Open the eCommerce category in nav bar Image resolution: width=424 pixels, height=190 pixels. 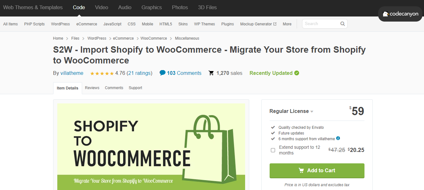click(x=87, y=24)
